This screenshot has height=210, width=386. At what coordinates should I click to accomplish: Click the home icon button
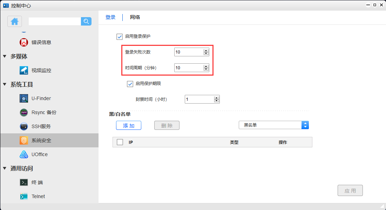point(14,21)
